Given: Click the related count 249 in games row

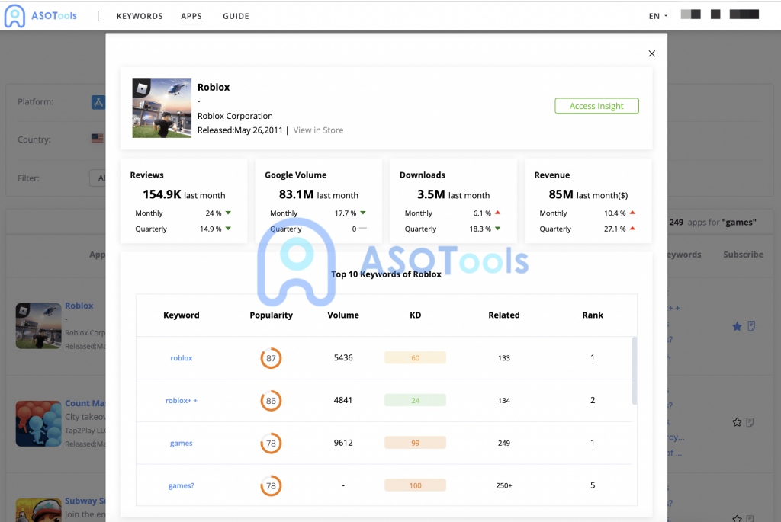Looking at the screenshot, I should (504, 443).
